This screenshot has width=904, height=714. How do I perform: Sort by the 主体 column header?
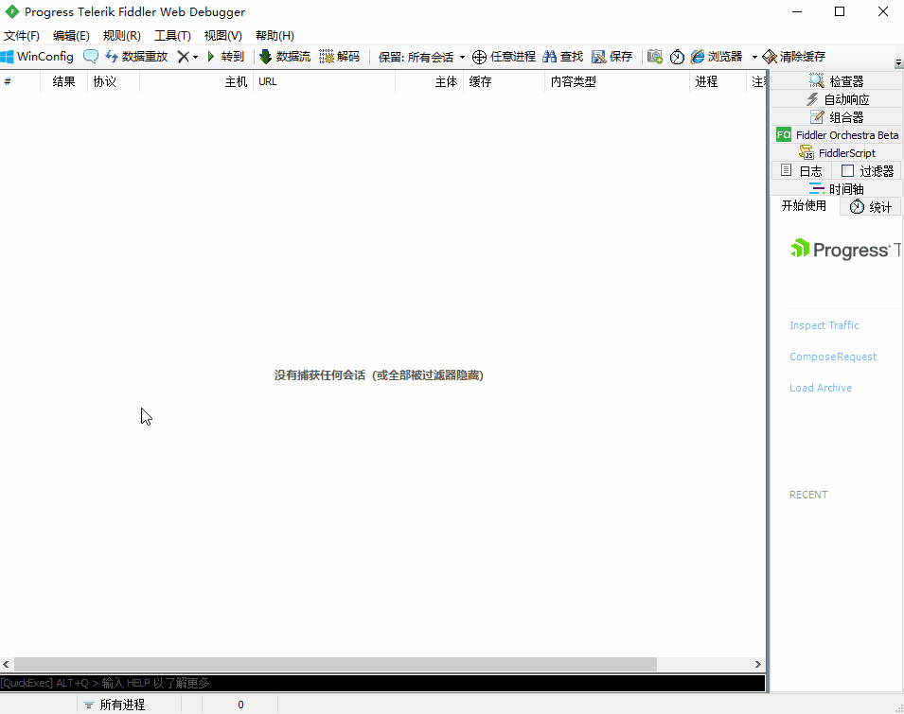pyautogui.click(x=429, y=81)
